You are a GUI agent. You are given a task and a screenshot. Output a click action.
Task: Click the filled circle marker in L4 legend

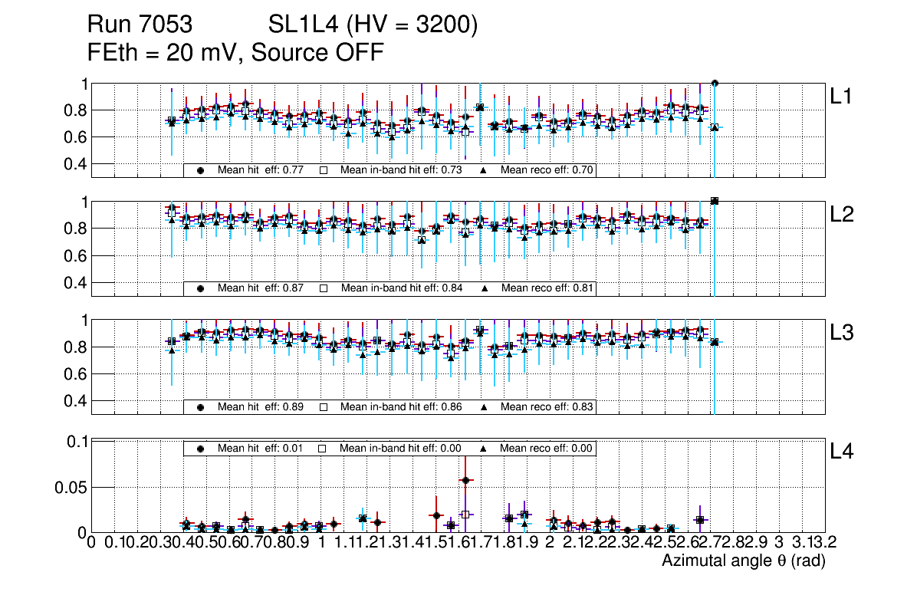coord(201,449)
